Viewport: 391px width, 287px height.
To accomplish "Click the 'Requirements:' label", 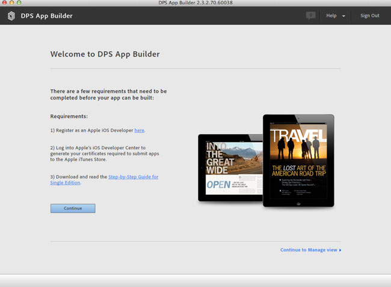I will click(69, 116).
